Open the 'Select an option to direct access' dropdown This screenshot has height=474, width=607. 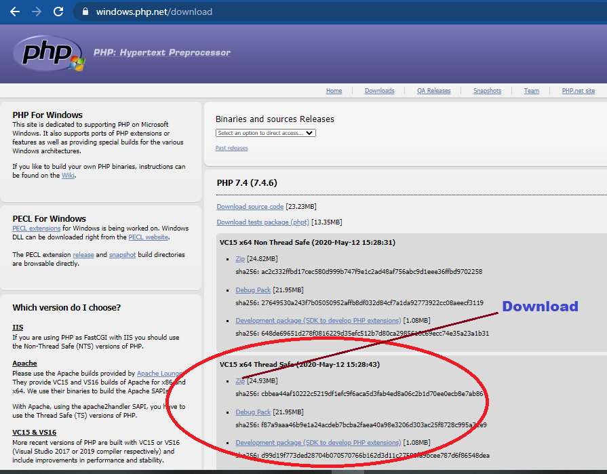266,133
